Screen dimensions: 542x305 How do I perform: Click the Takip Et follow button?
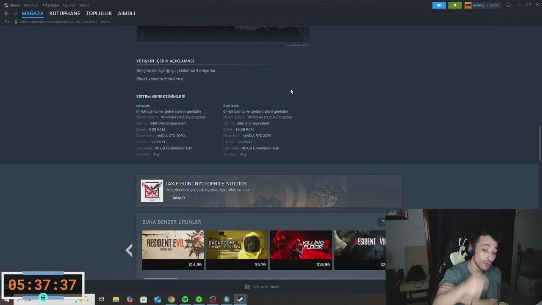coord(179,198)
